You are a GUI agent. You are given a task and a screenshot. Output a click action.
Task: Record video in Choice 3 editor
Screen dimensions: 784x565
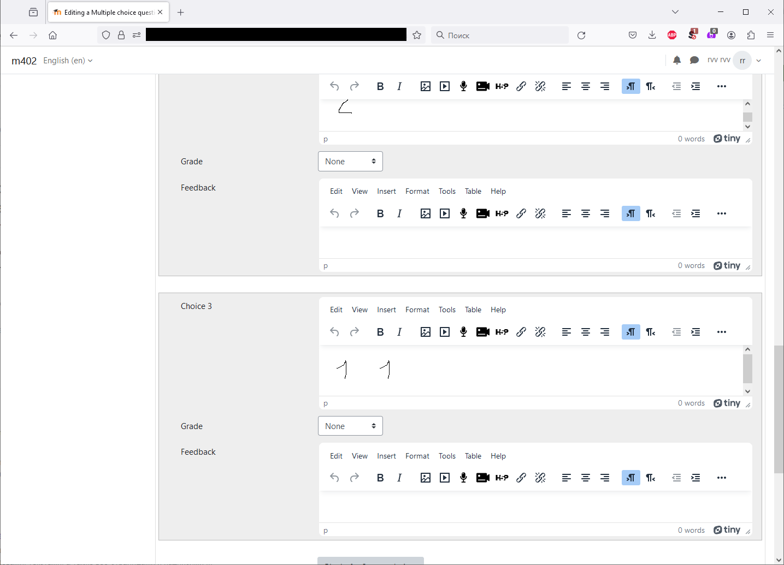(483, 332)
